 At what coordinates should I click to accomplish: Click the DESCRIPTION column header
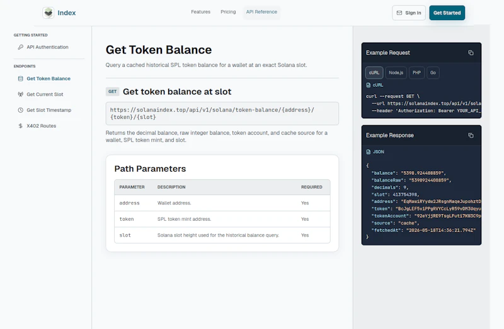[x=171, y=187]
